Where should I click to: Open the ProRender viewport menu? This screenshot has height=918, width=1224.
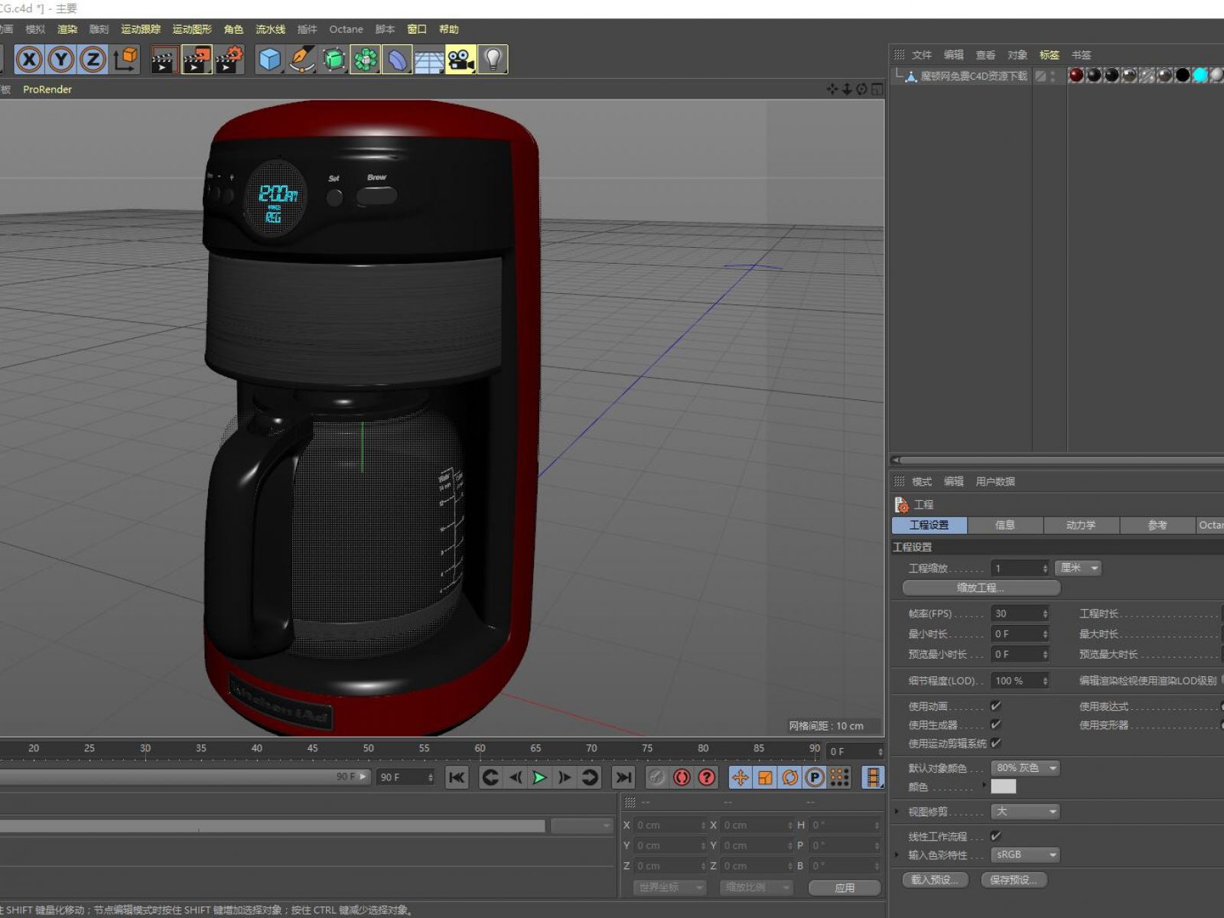47,90
